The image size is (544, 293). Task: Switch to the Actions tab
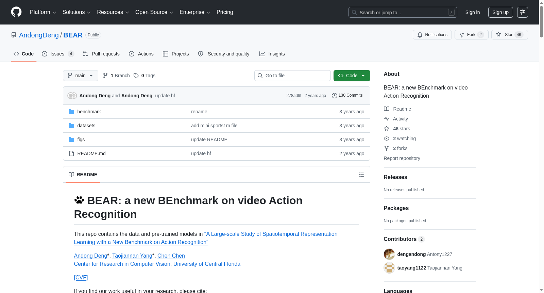pyautogui.click(x=141, y=54)
